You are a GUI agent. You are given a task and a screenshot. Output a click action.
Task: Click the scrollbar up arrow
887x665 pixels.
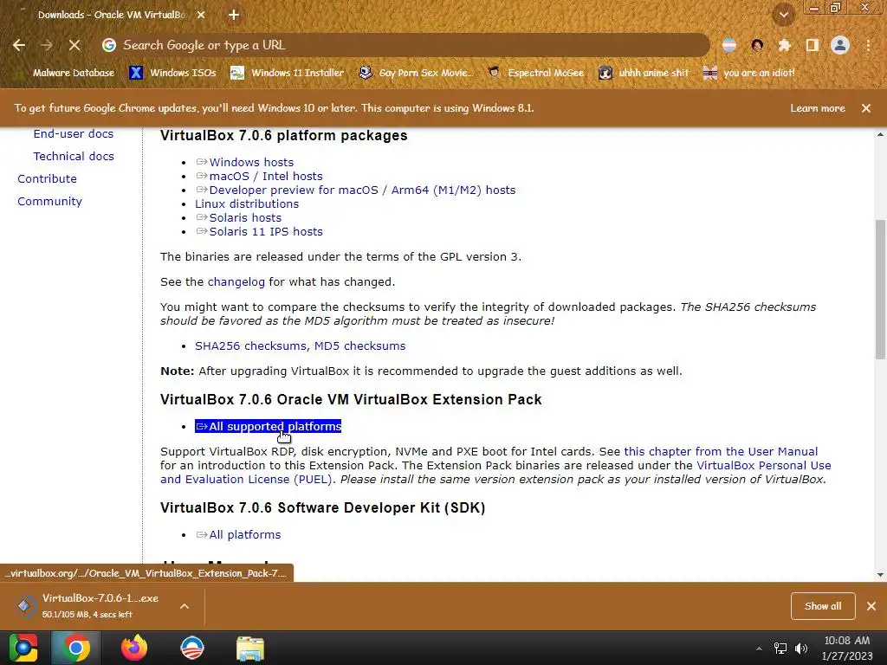click(x=880, y=134)
